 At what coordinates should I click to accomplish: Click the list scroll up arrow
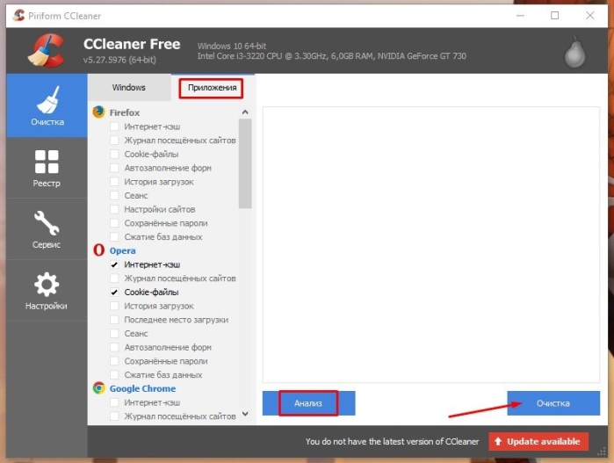point(245,112)
